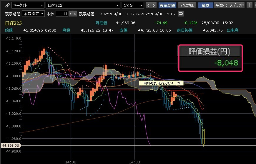256x164 pixels.
Task: Select the スプレッド chart mode
Action: 237,5
